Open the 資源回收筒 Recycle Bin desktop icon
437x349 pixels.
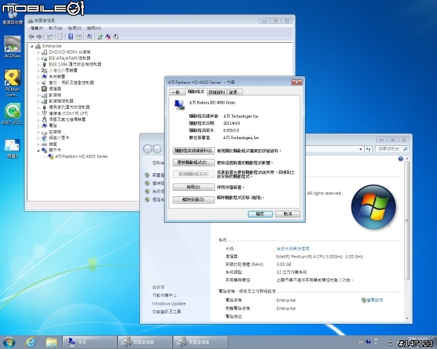[12, 15]
